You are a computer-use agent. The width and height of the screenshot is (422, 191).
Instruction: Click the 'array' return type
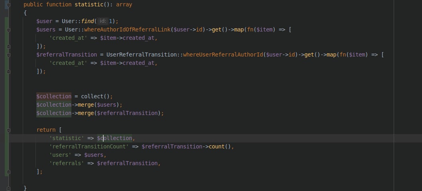[124, 4]
